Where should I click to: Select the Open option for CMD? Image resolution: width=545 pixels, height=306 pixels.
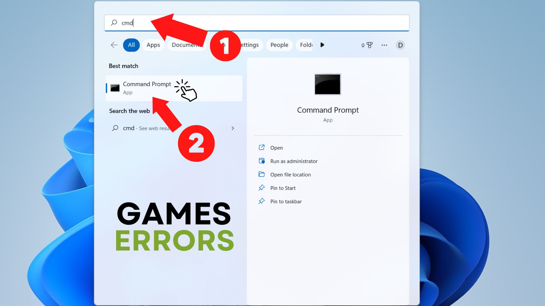(277, 147)
